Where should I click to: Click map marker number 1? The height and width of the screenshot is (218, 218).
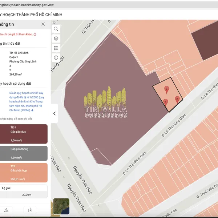[x=166, y=102]
